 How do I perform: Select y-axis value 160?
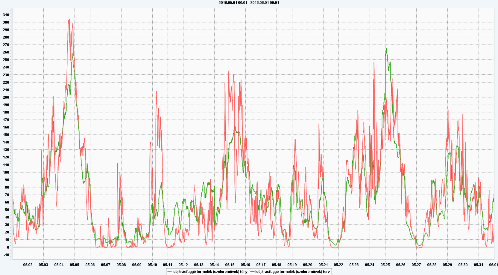click(x=6, y=127)
